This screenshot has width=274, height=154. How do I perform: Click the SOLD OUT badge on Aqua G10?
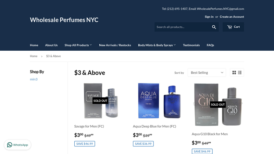click(x=218, y=105)
